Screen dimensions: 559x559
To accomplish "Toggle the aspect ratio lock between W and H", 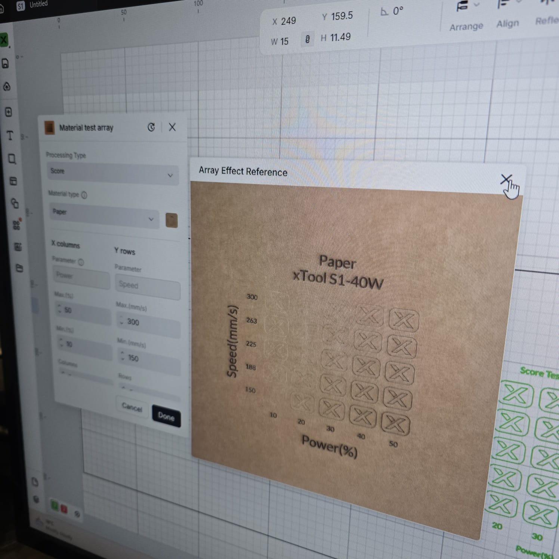I will (307, 39).
